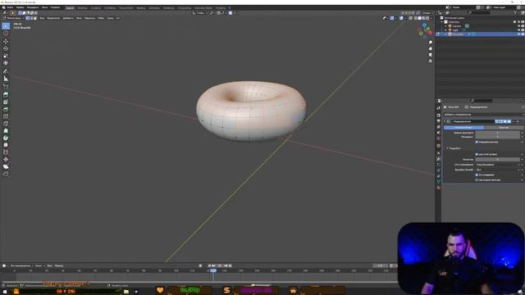Image resolution: width=525 pixels, height=295 pixels.
Task: Select the Simple subdivision type button
Action: click(504, 128)
